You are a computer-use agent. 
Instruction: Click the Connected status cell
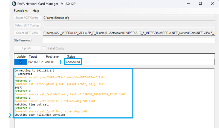click(x=73, y=62)
